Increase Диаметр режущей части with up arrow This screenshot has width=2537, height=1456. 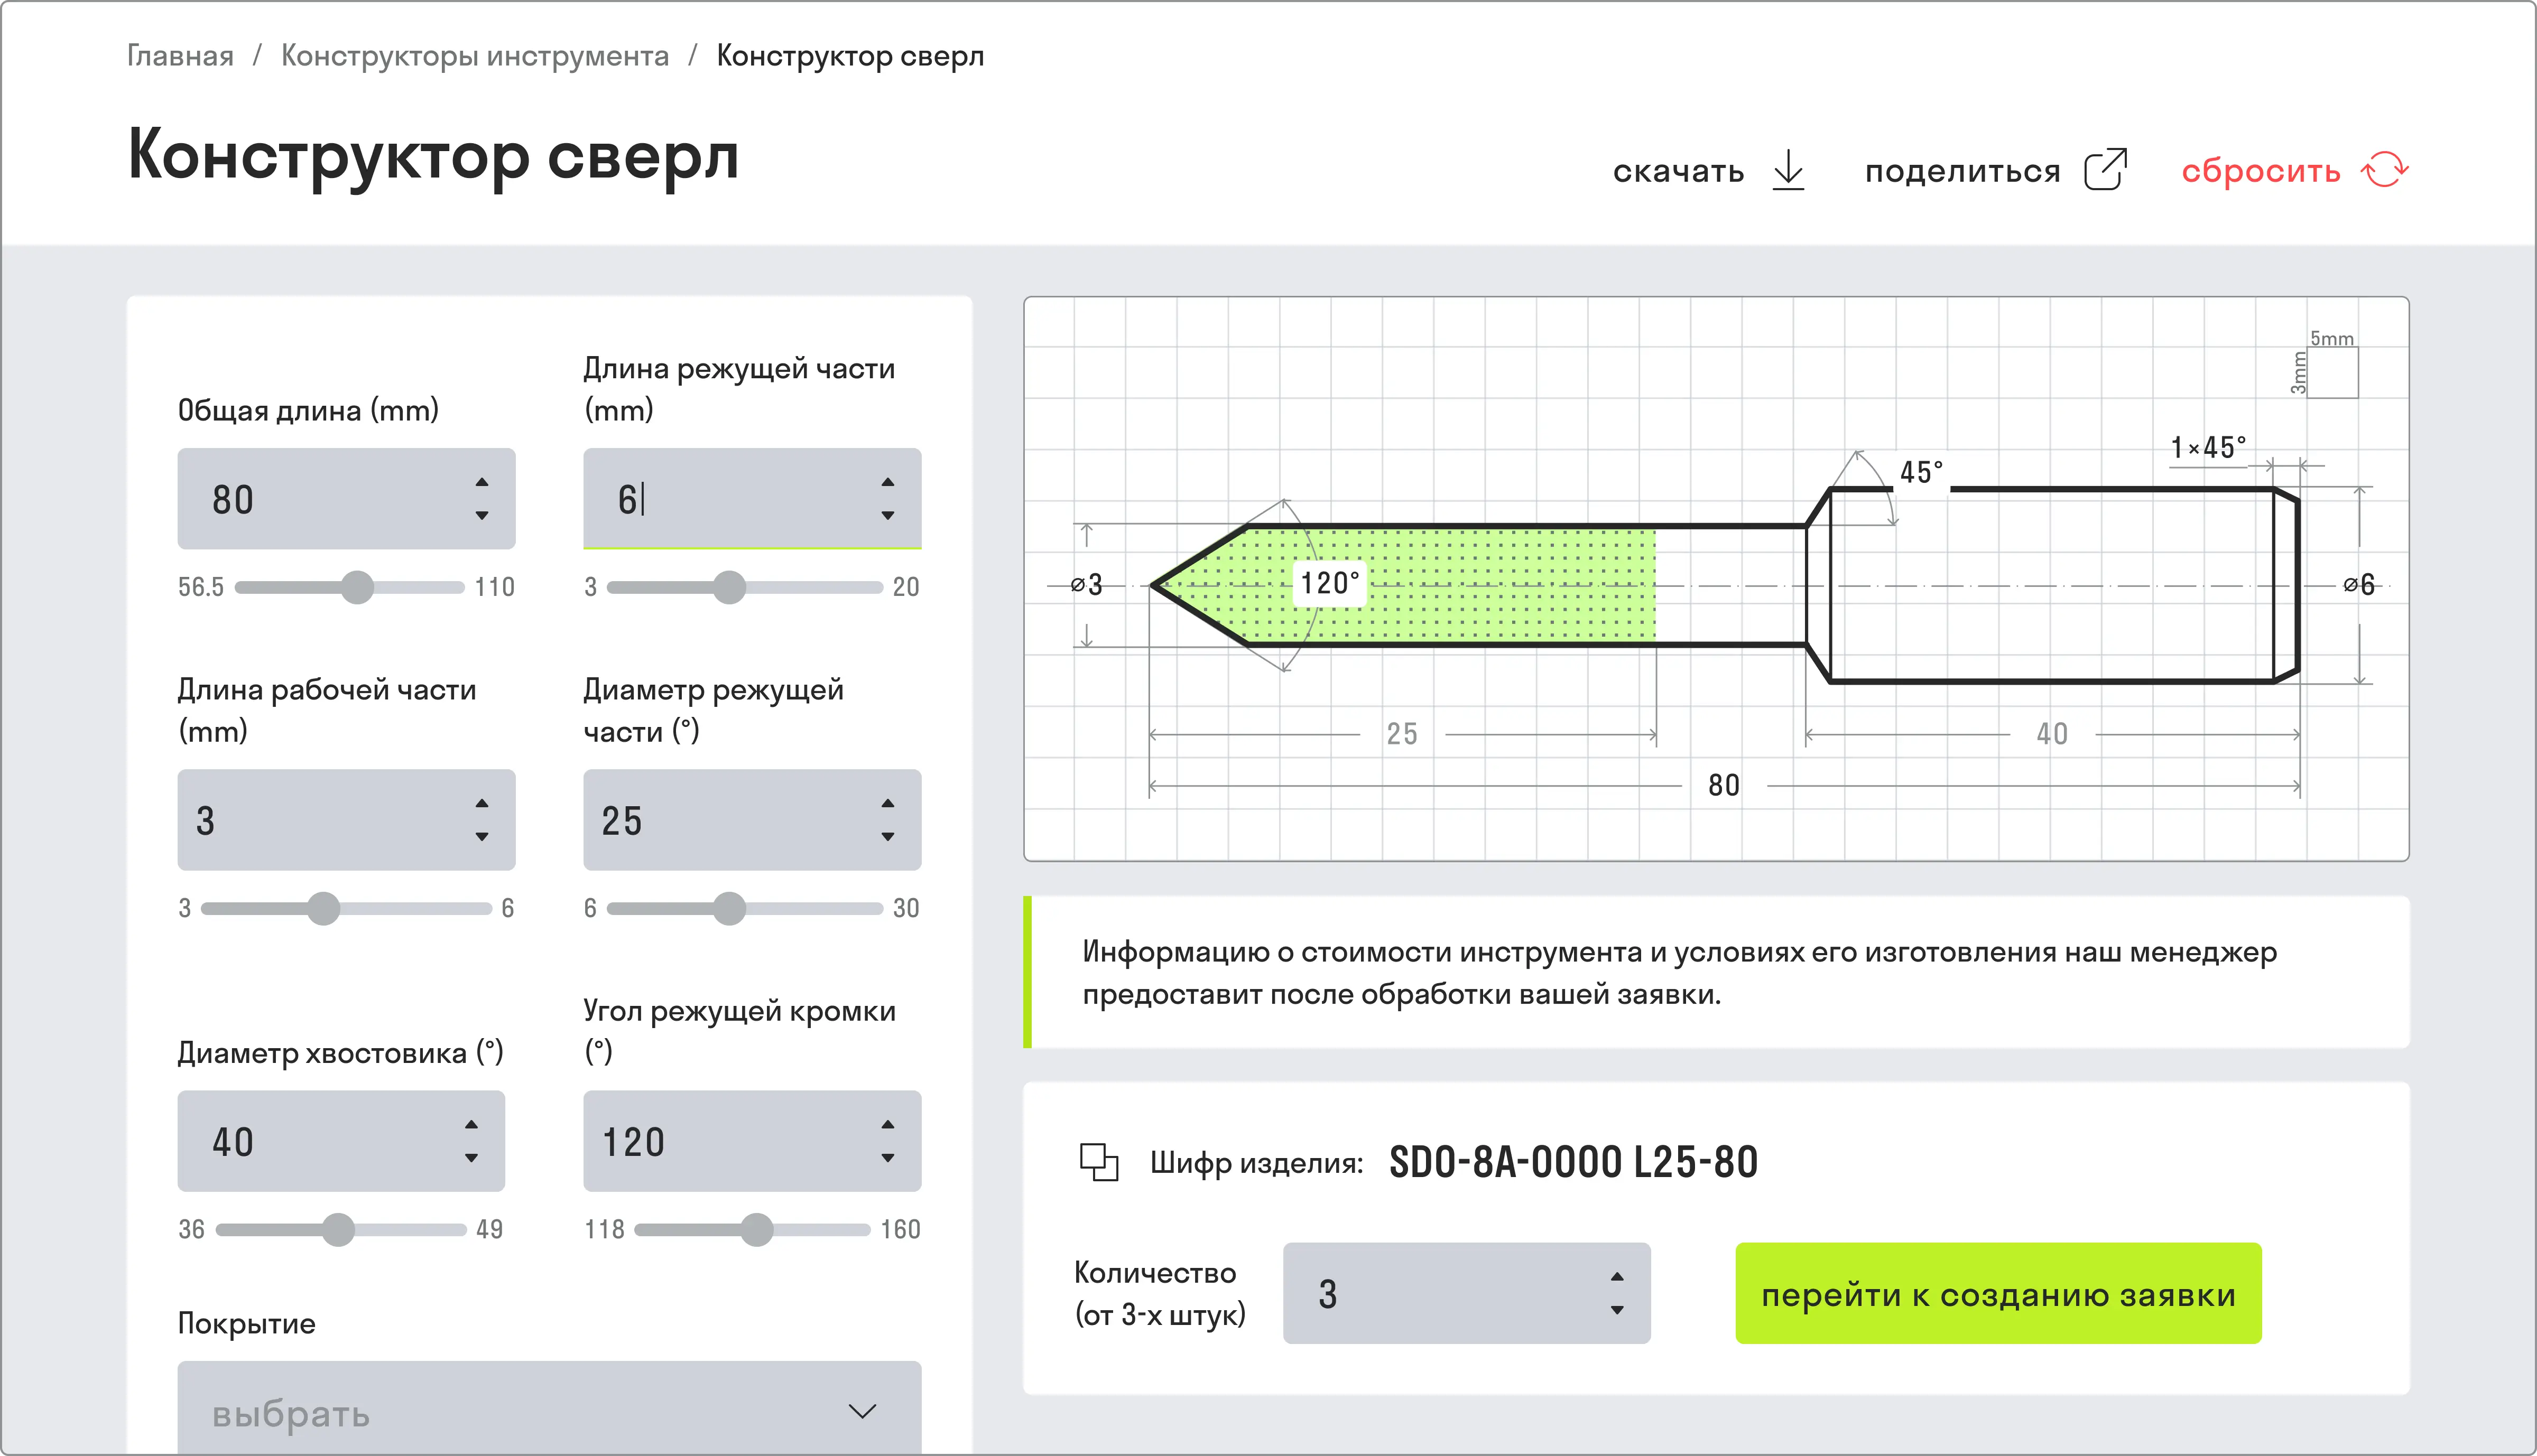point(887,803)
